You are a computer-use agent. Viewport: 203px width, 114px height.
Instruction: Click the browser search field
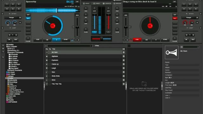click(x=70, y=46)
